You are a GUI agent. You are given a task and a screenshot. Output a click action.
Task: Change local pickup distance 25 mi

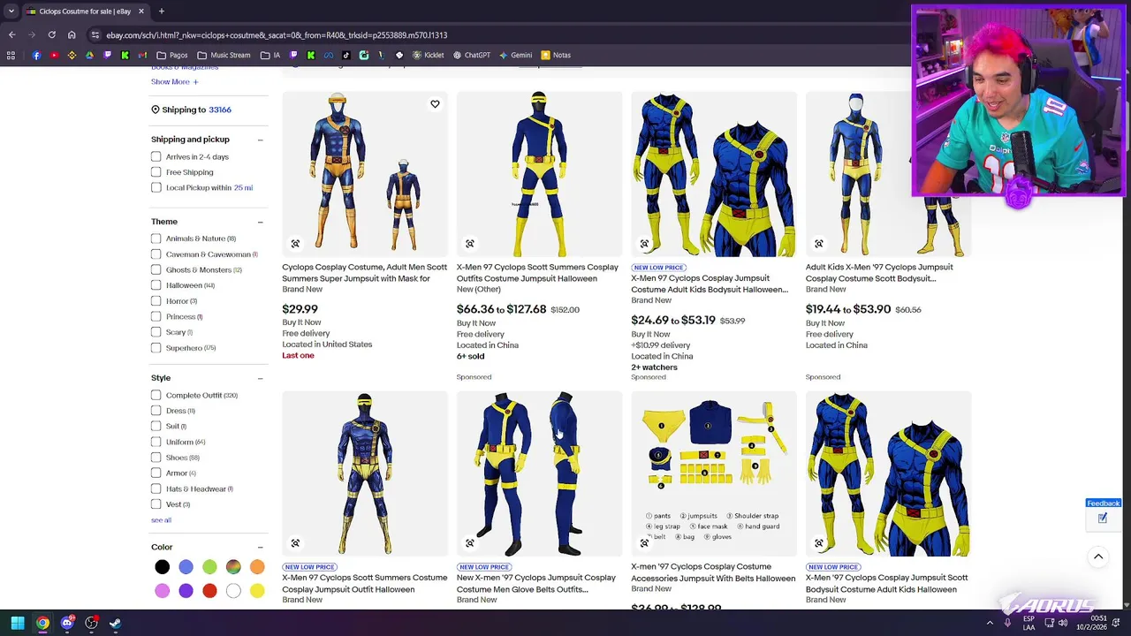(243, 187)
